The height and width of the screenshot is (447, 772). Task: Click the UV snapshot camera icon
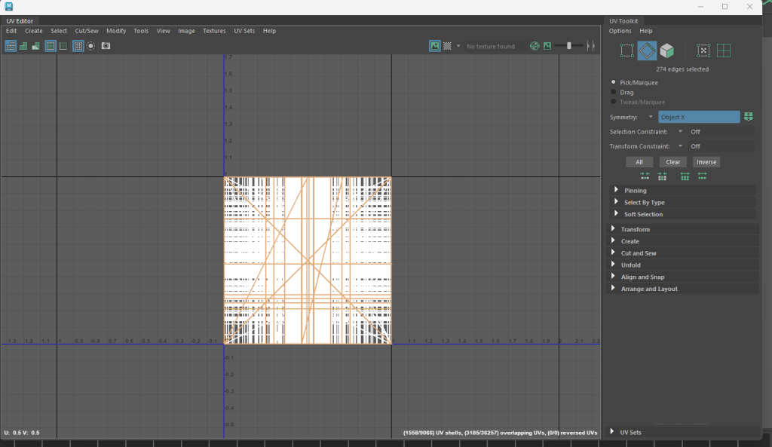[x=106, y=46]
